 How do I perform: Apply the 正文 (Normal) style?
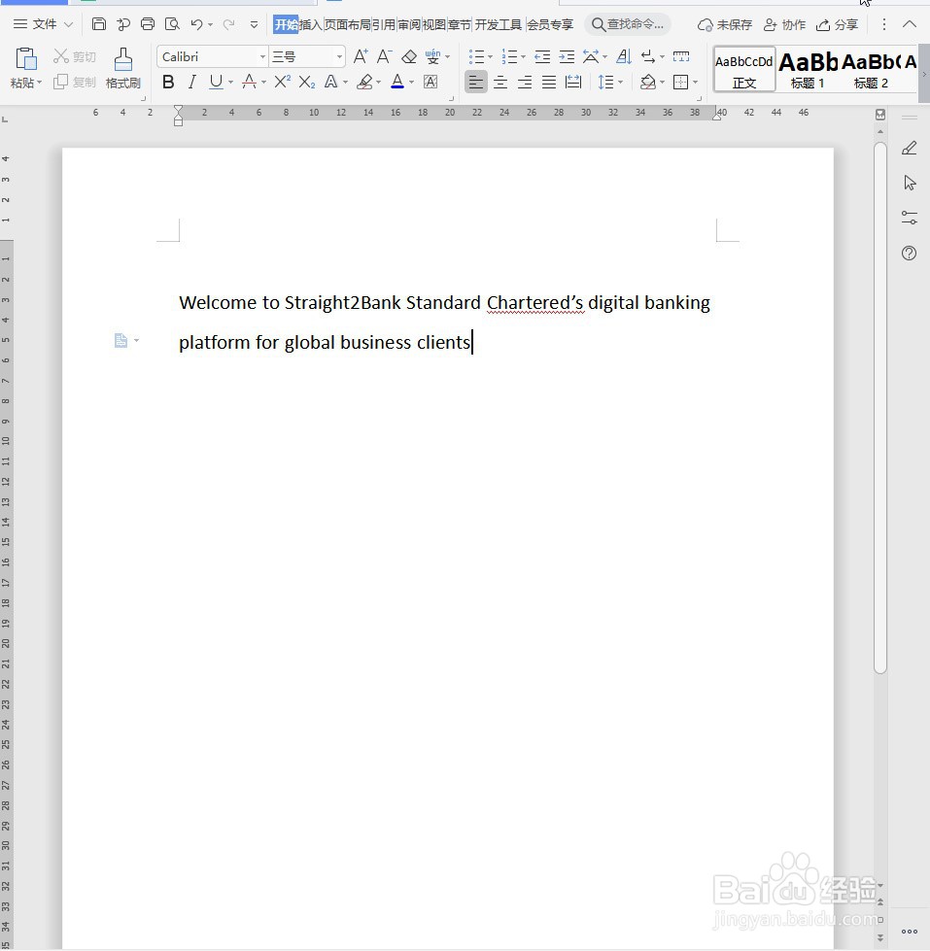pyautogui.click(x=744, y=69)
